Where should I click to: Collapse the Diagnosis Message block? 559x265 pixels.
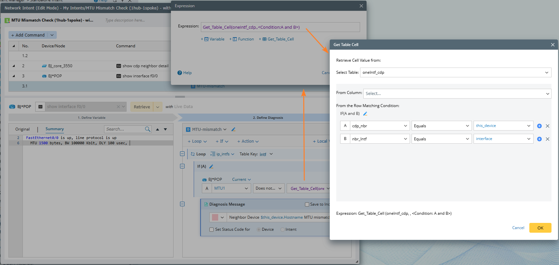(x=182, y=204)
